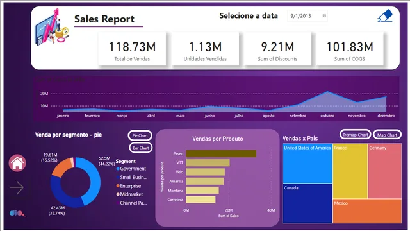Switch segment view to Pie Chart
Image resolution: width=410 pixels, height=231 pixels.
pos(140,135)
